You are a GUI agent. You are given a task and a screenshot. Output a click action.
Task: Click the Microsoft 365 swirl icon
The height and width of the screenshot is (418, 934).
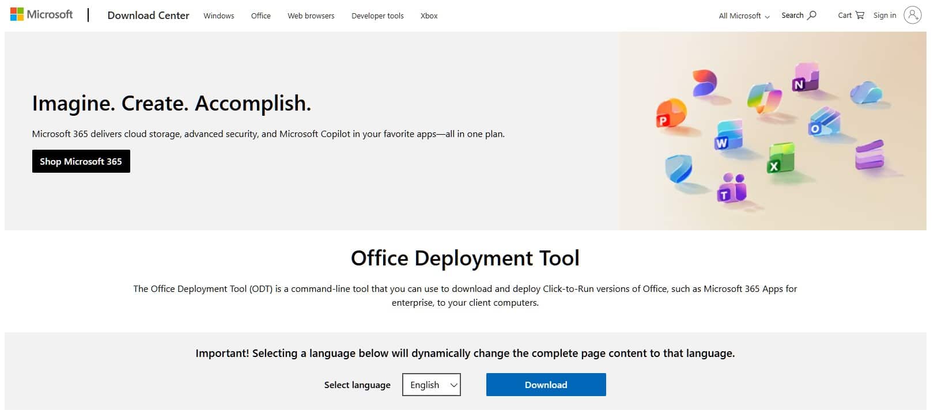click(x=704, y=83)
